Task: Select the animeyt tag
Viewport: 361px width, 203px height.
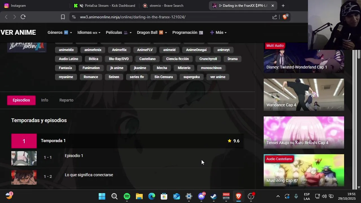Action: 223,50
